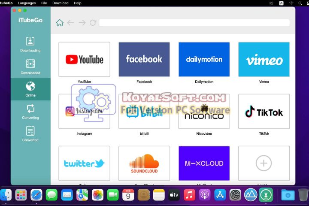Open System Preferences from the Dock
Image resolution: width=309 pixels, height=206 pixels.
pyautogui.click(x=235, y=195)
